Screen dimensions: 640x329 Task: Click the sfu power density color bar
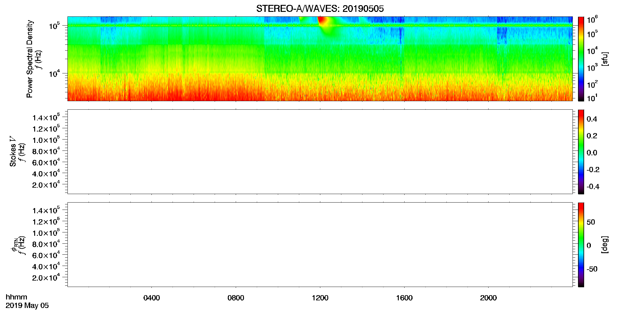581,59
